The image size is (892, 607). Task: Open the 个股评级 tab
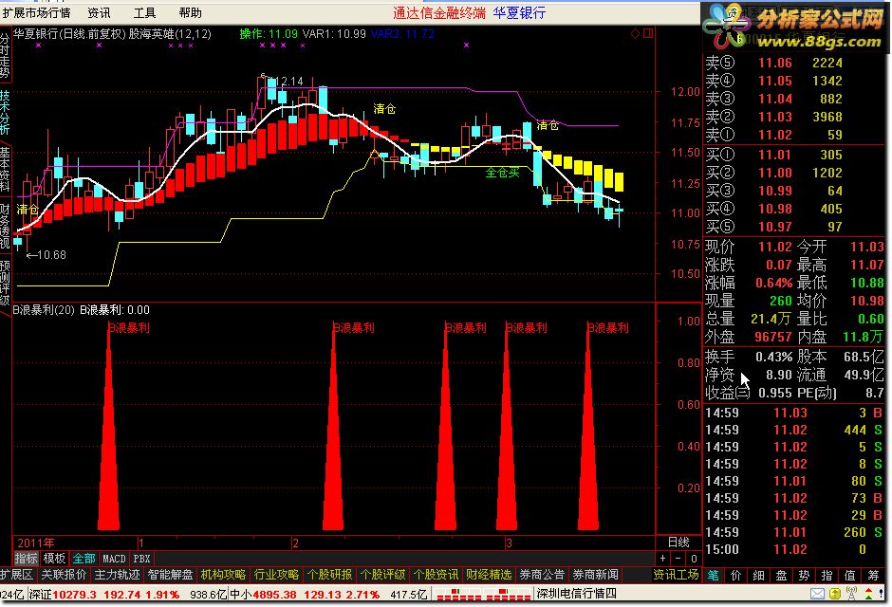tap(382, 575)
